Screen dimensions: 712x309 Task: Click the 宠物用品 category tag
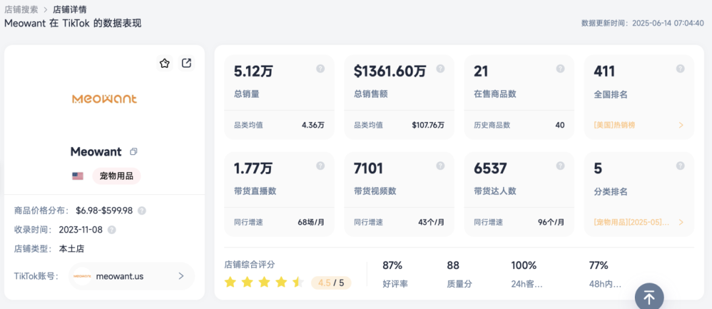pyautogui.click(x=117, y=176)
